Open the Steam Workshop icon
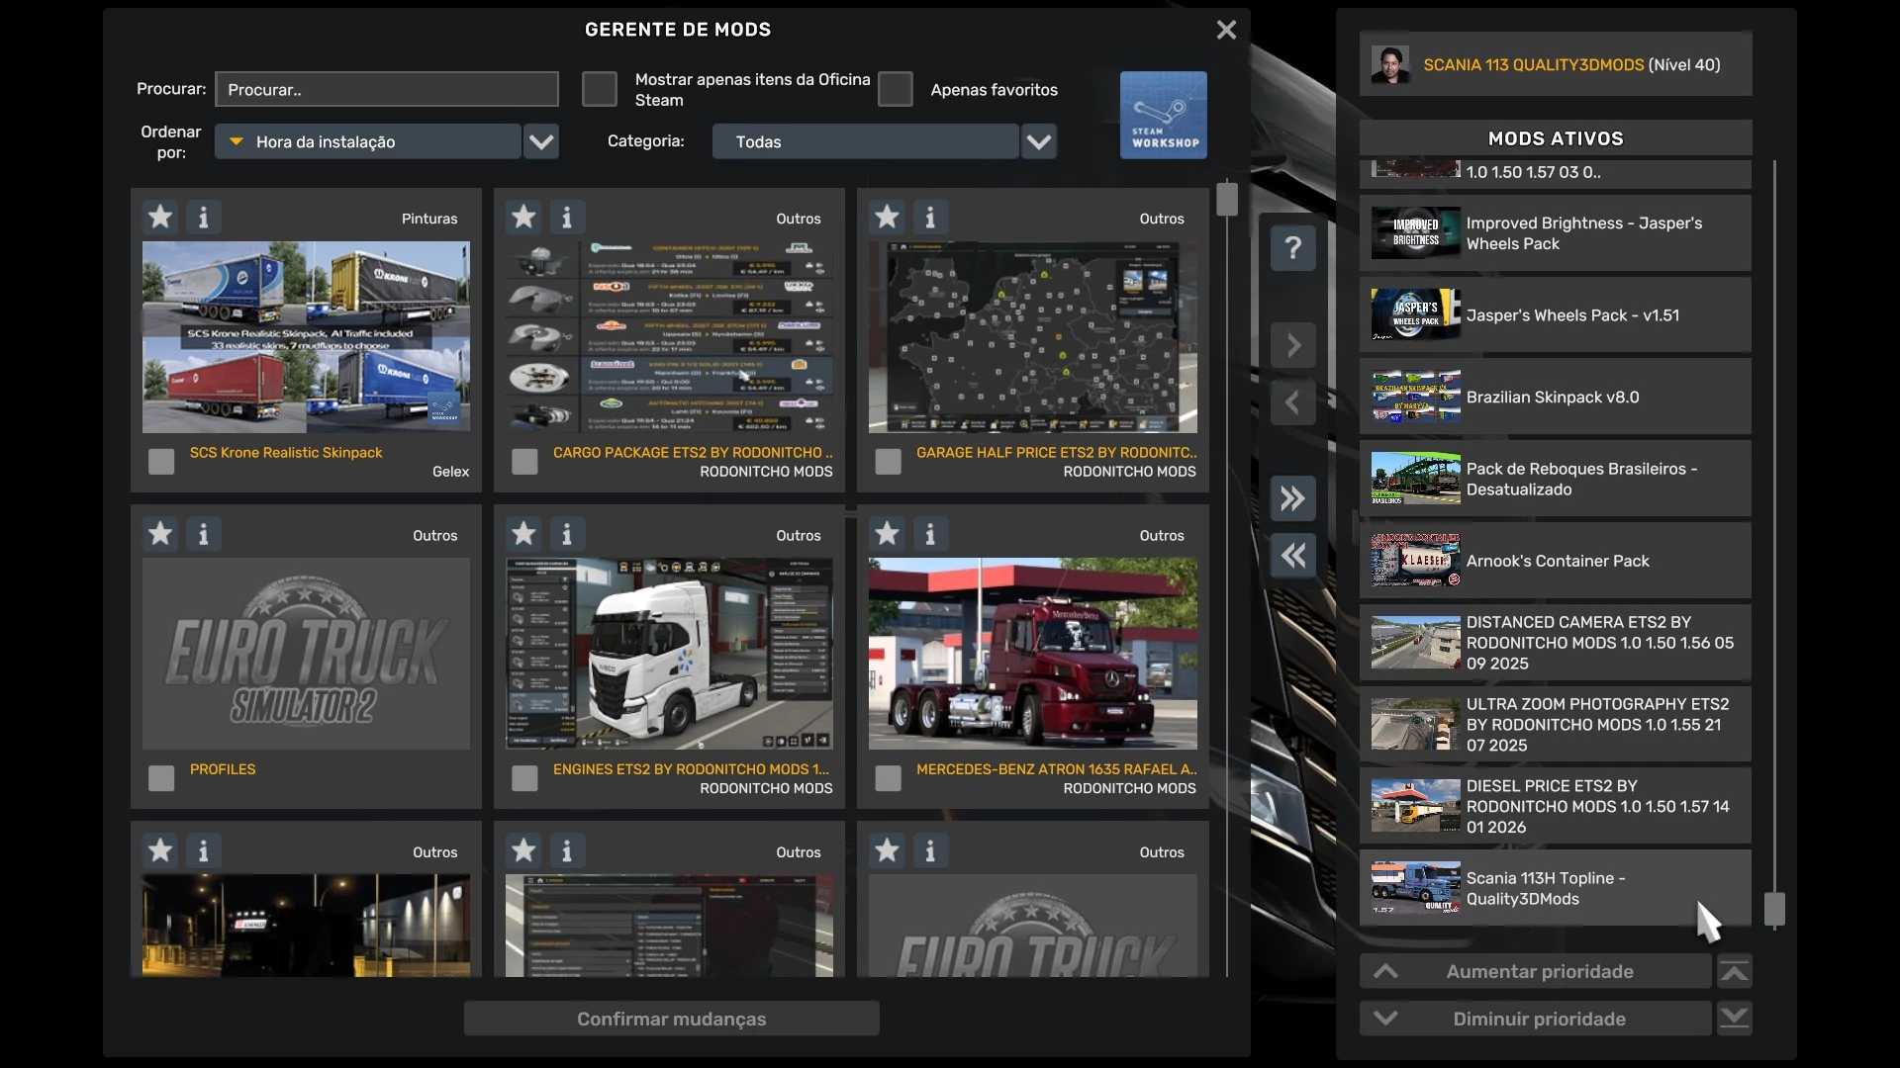 tap(1163, 115)
